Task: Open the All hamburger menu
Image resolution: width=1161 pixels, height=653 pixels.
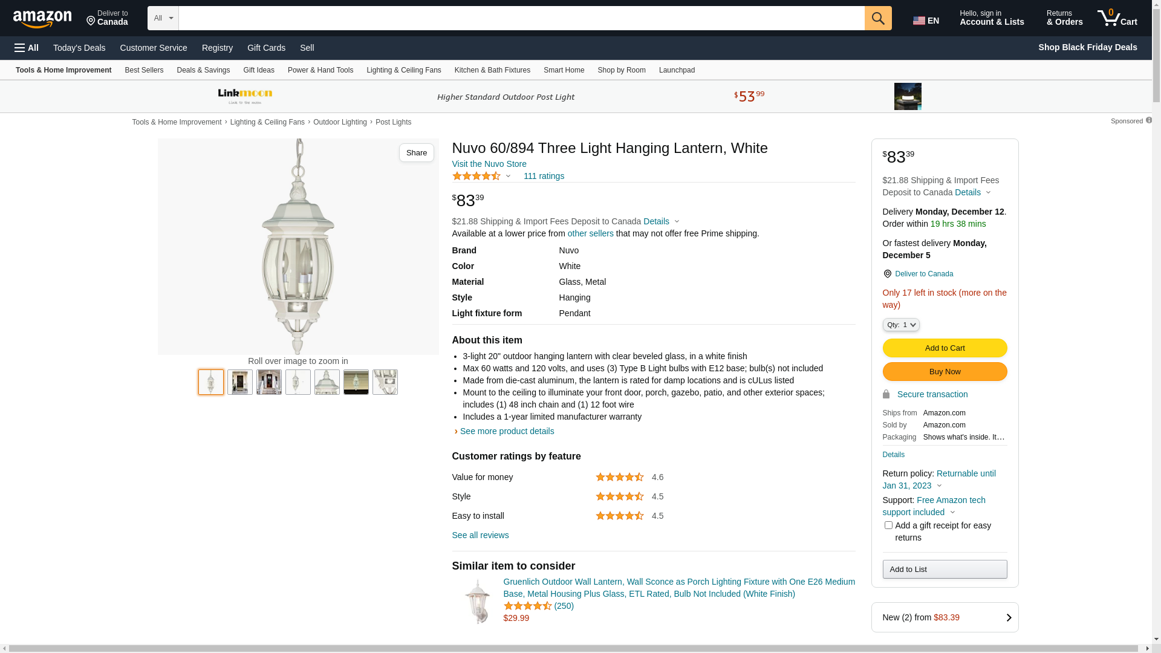Action: [27, 48]
